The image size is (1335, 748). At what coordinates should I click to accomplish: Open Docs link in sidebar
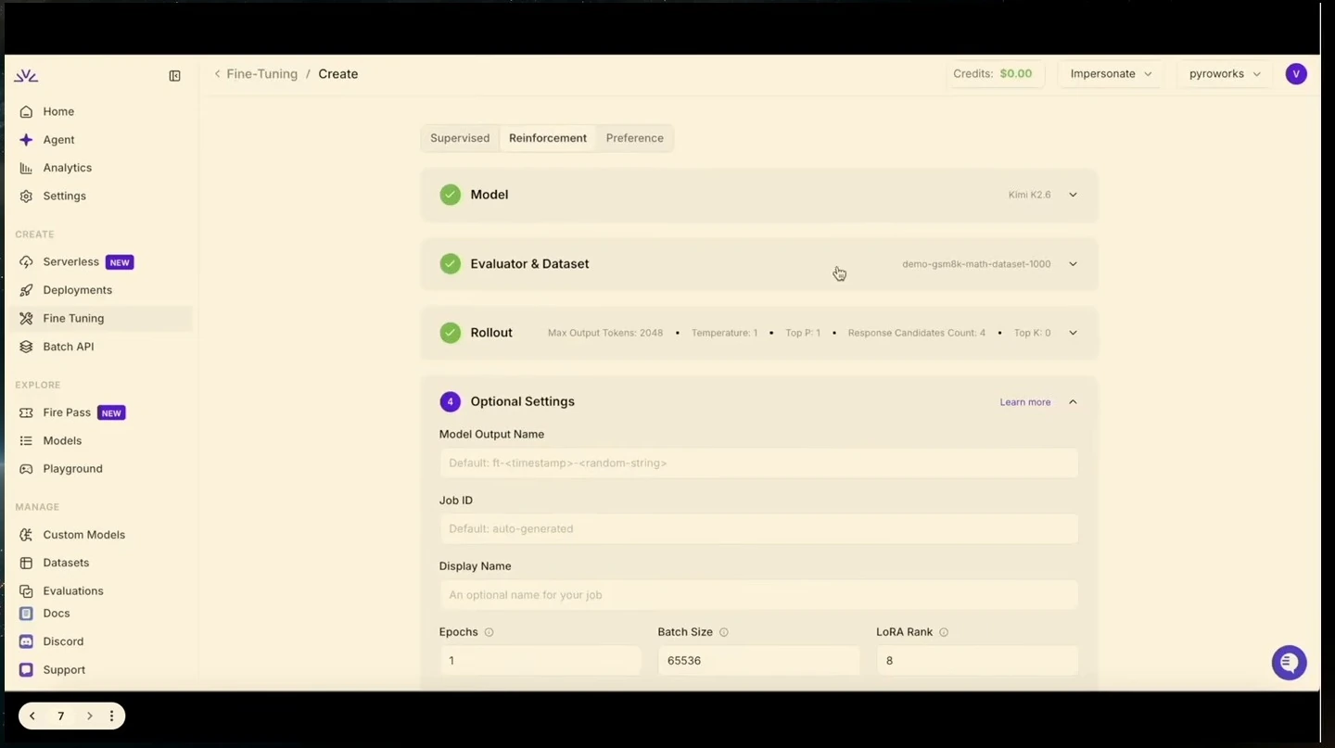[x=56, y=614]
